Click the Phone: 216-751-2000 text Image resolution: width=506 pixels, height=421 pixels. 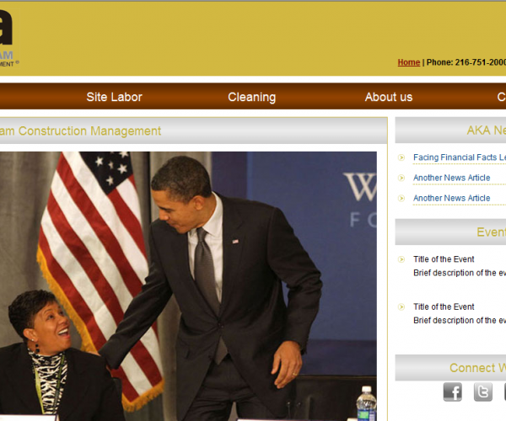point(466,62)
